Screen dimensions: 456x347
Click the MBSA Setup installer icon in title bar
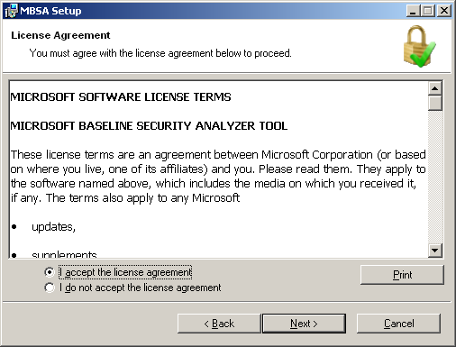tap(12, 11)
